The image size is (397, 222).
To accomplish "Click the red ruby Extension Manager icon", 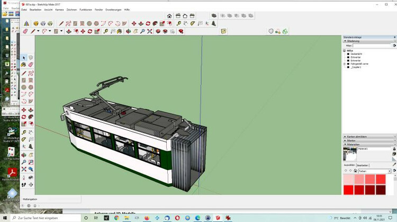I will (181, 31).
